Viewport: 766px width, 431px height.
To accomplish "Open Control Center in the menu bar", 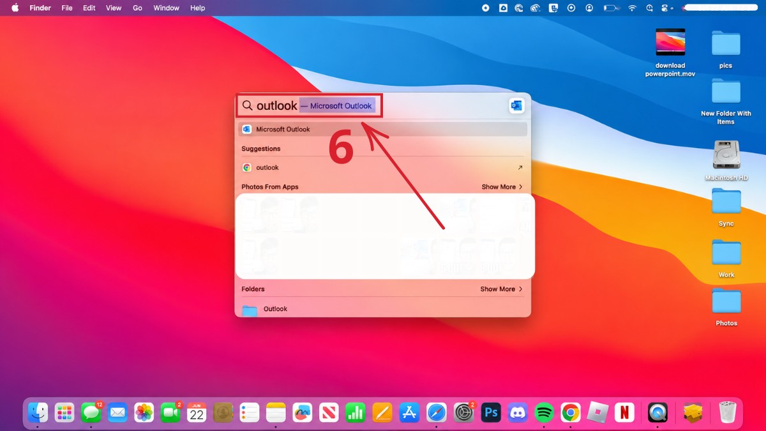I will point(666,8).
